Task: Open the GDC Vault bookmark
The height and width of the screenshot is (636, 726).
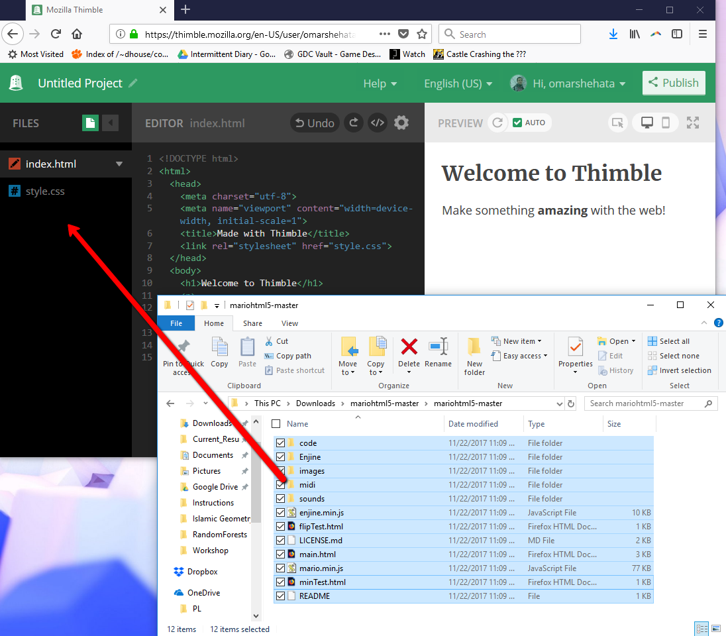Action: [x=333, y=54]
